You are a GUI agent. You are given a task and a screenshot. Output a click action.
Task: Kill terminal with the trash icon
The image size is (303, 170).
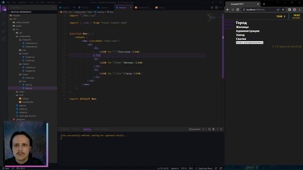coord(214,129)
